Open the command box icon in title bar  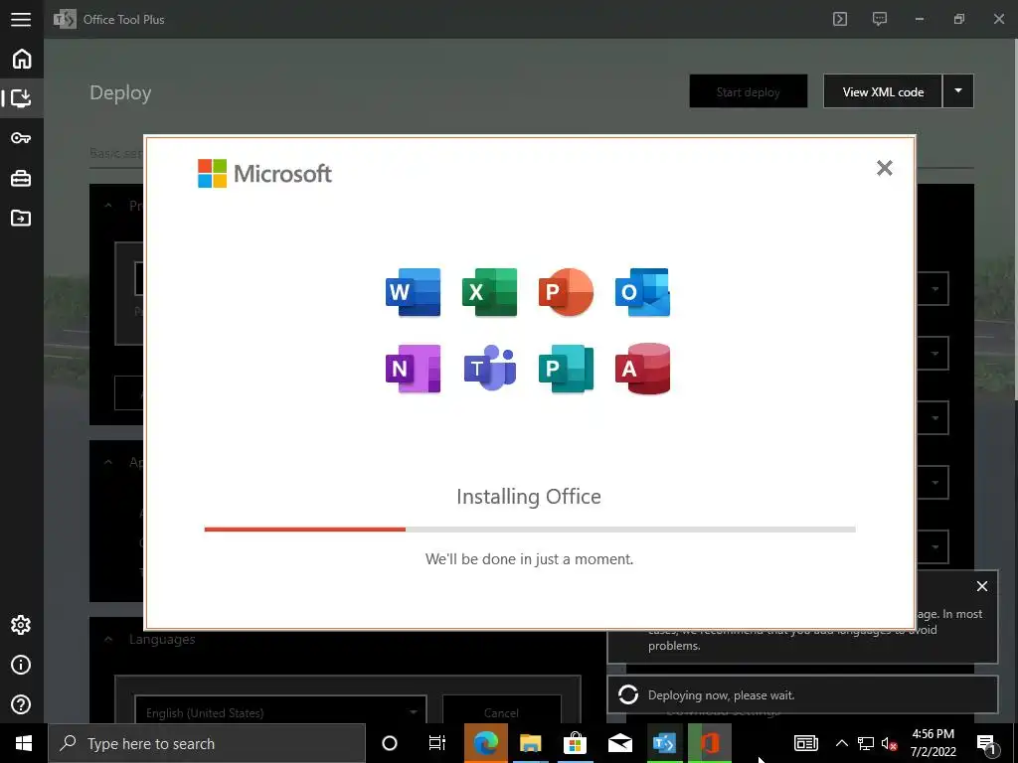[839, 19]
